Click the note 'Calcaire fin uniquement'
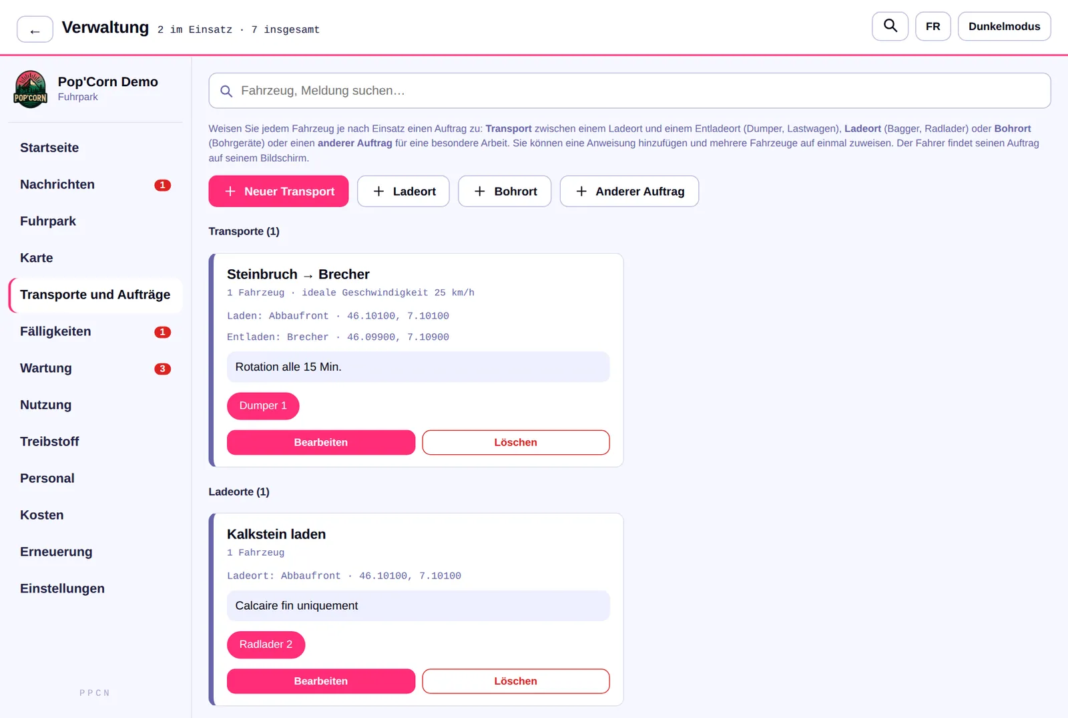This screenshot has height=718, width=1068. pyautogui.click(x=418, y=606)
